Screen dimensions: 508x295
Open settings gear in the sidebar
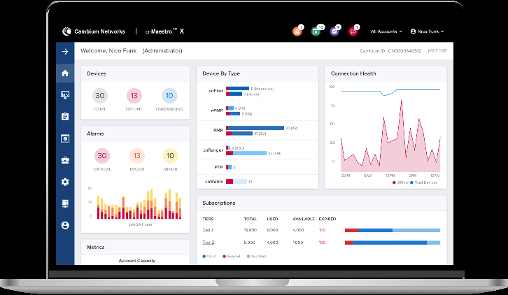tap(65, 182)
